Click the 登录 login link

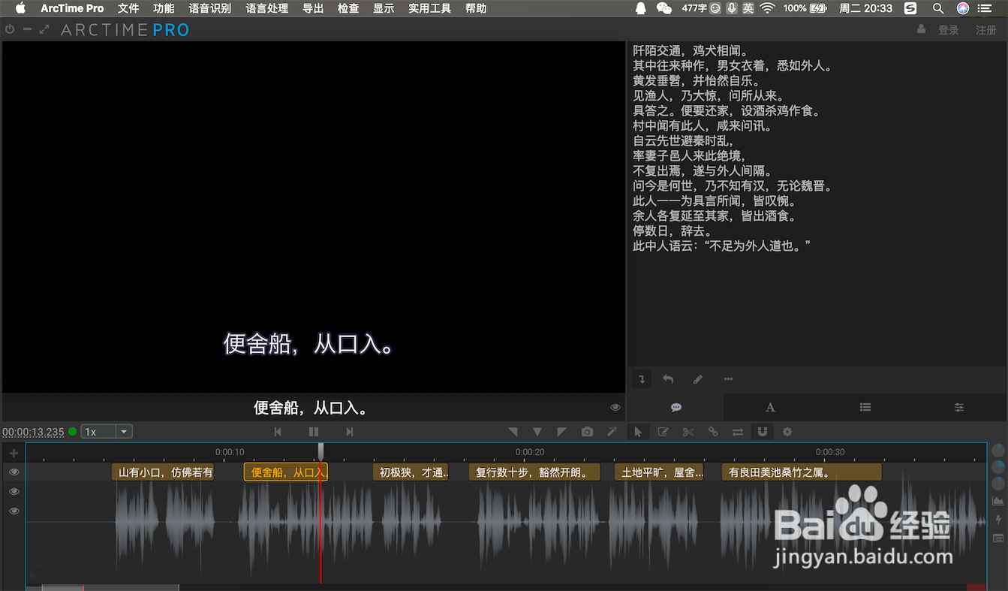[x=949, y=30]
